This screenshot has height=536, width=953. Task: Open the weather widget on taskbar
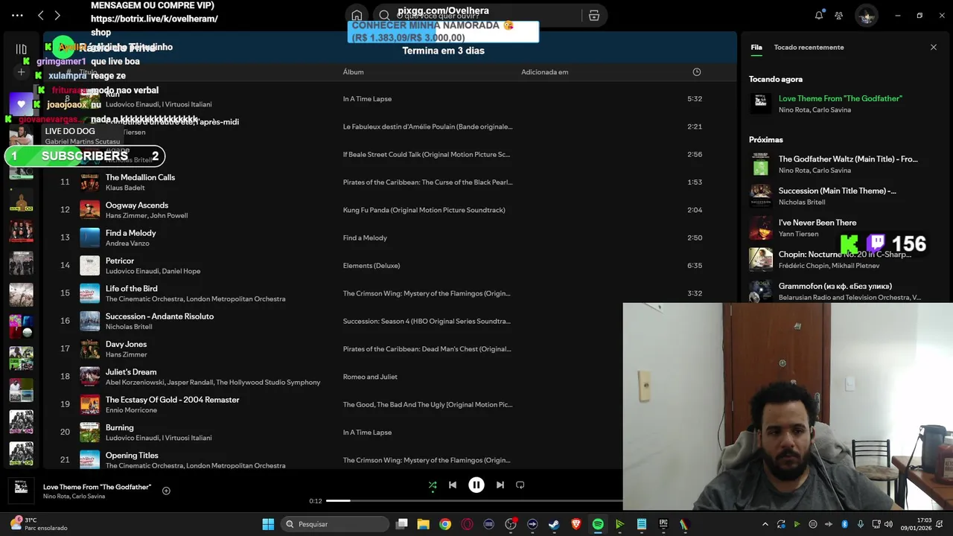pyautogui.click(x=39, y=524)
